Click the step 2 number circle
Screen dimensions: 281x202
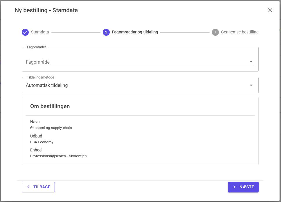tap(106, 32)
